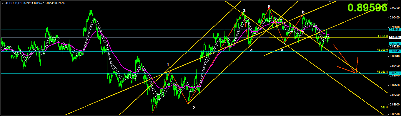Click the small triangle before AUDUSD,H1
This screenshot has width=401, height=116.
point(3,3)
